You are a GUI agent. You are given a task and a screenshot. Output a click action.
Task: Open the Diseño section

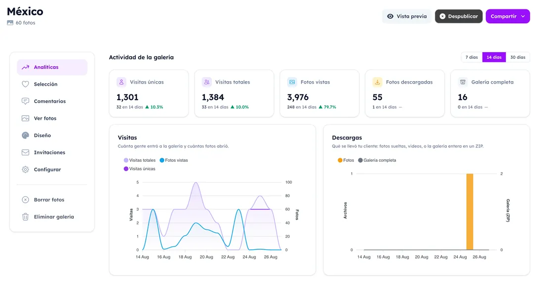52,136
